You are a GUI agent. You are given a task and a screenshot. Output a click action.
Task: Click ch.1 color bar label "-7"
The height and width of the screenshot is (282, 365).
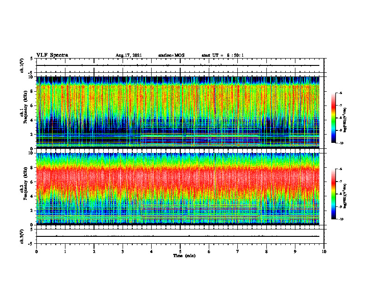pyautogui.click(x=340, y=106)
